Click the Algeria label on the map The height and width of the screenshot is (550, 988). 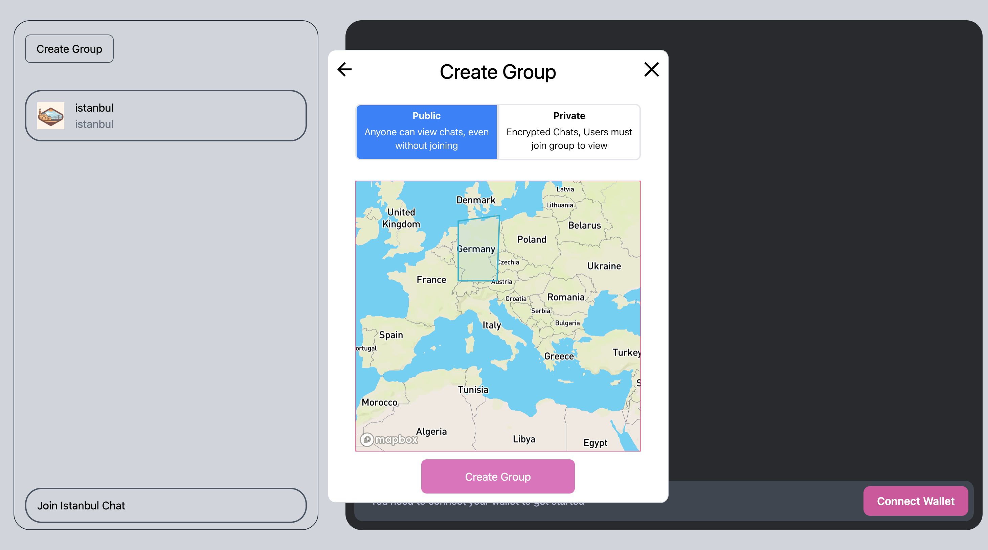[431, 432]
